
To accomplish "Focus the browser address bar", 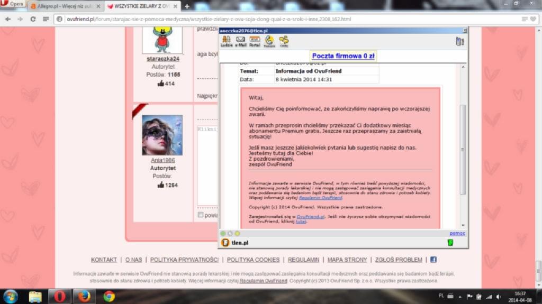I will 287,19.
